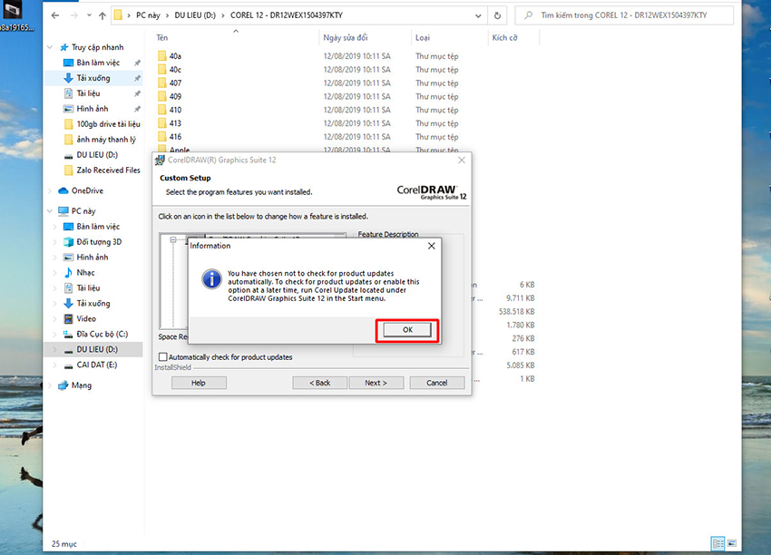The width and height of the screenshot is (771, 555).
Task: Open Nhạc in the sidebar
Action: tap(85, 272)
